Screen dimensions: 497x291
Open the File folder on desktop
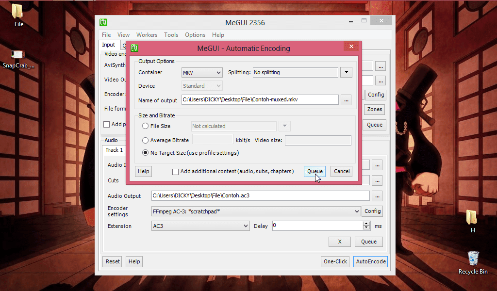coord(18,15)
